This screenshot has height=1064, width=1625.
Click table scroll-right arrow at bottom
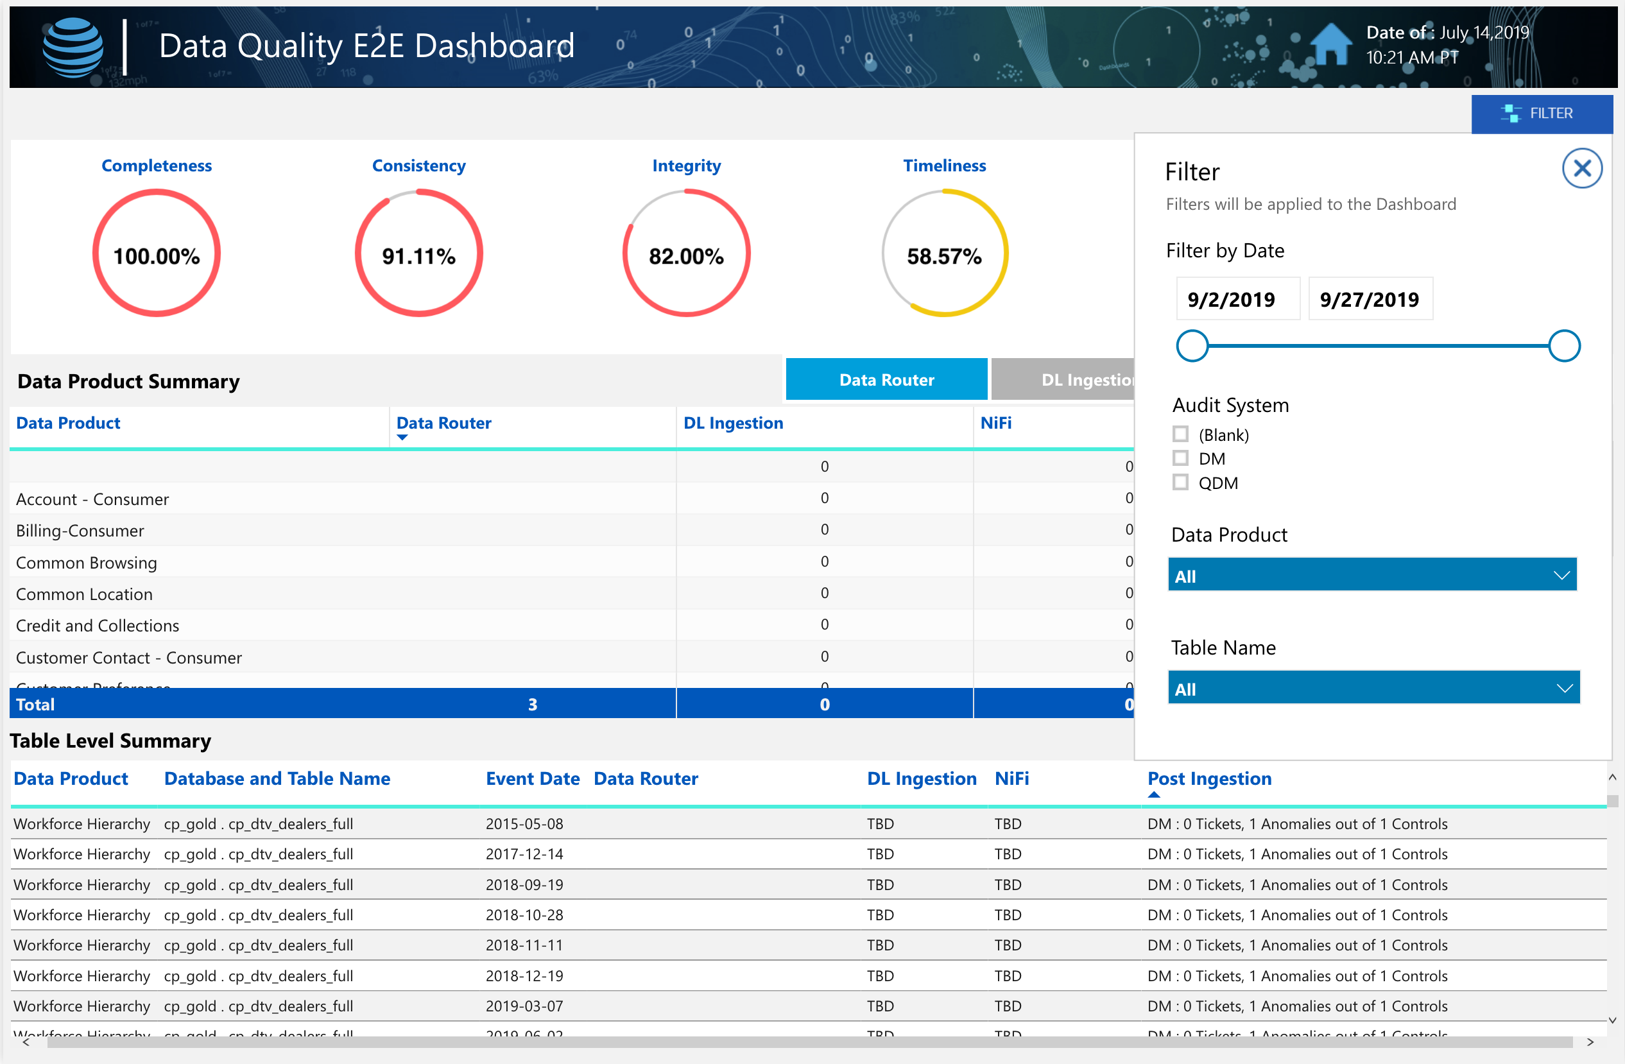tap(1590, 1042)
